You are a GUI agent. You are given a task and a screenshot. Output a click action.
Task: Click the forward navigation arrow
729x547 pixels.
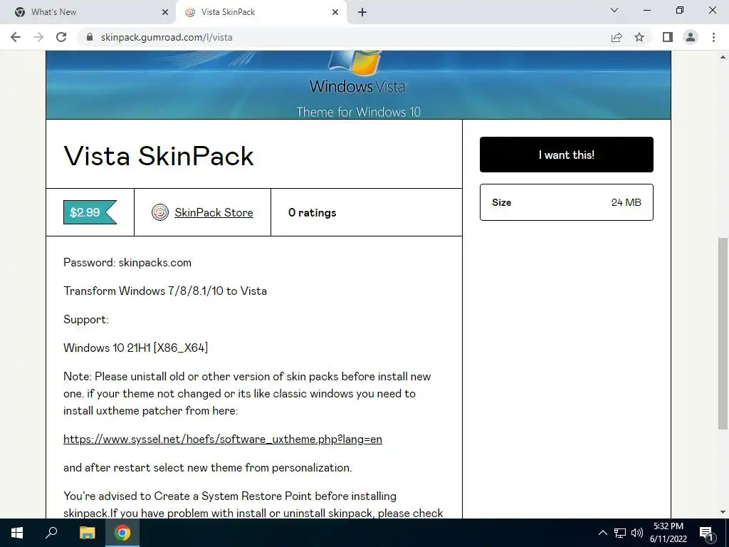[38, 37]
